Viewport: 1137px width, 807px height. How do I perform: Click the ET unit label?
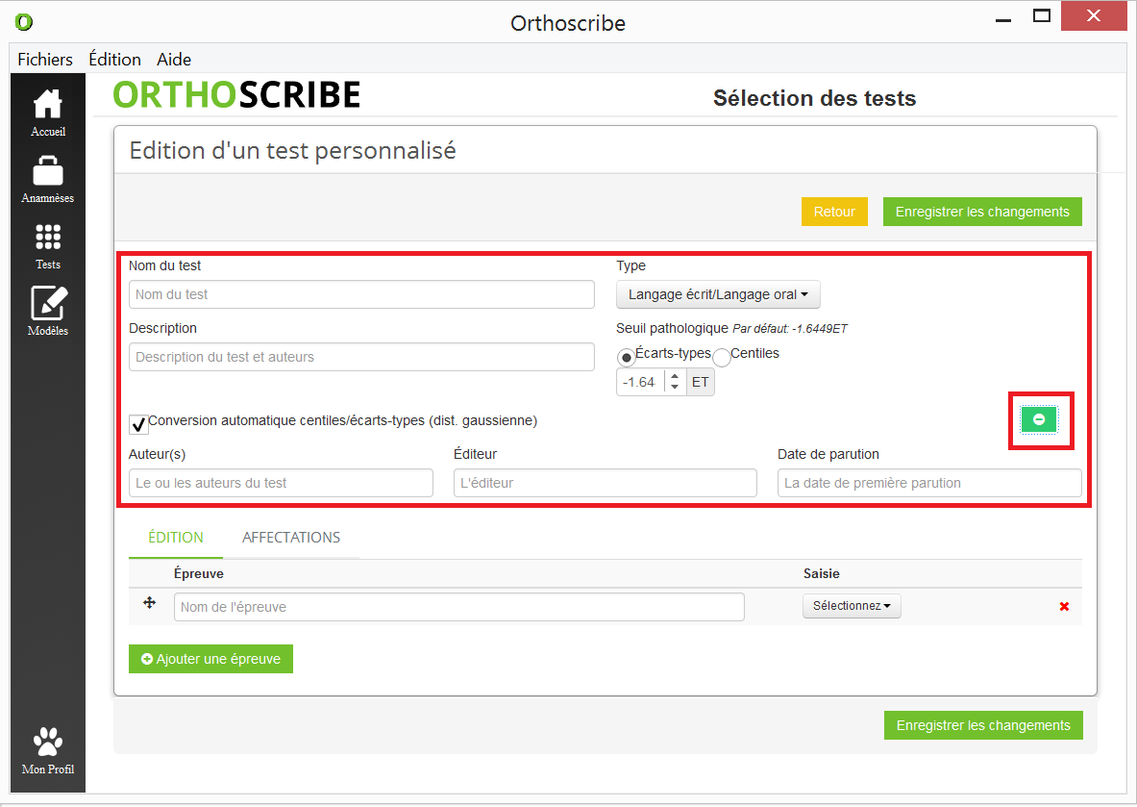701,383
